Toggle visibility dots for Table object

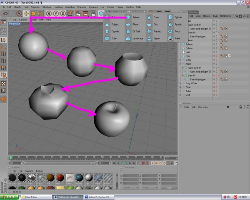click(x=217, y=91)
